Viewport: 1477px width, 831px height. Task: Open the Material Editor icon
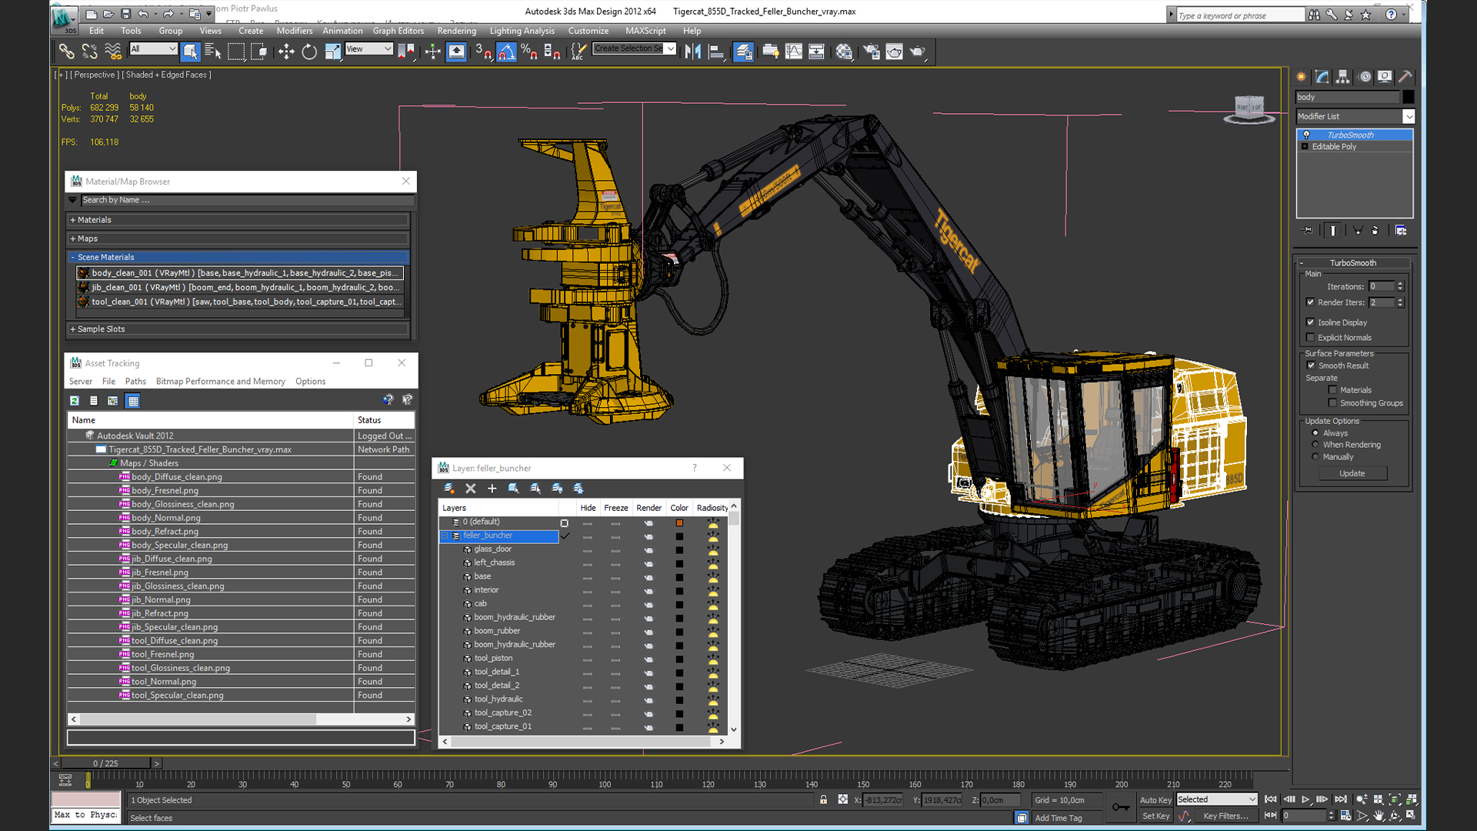tap(844, 52)
